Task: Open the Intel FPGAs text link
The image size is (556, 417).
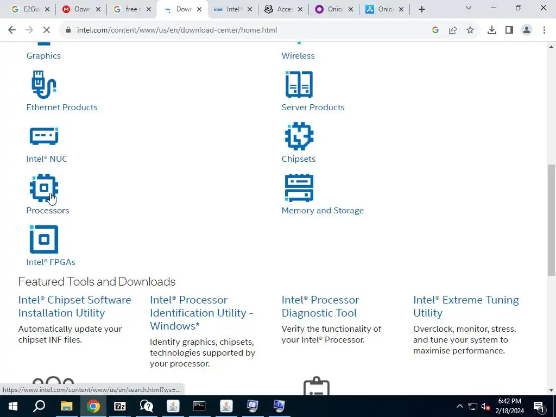Action: tap(50, 262)
